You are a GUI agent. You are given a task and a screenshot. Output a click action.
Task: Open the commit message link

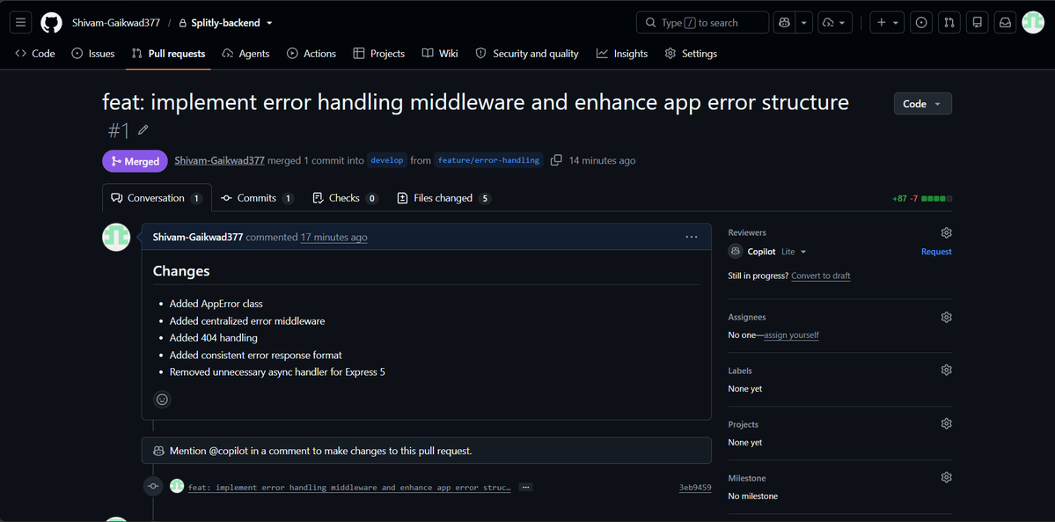(x=349, y=487)
